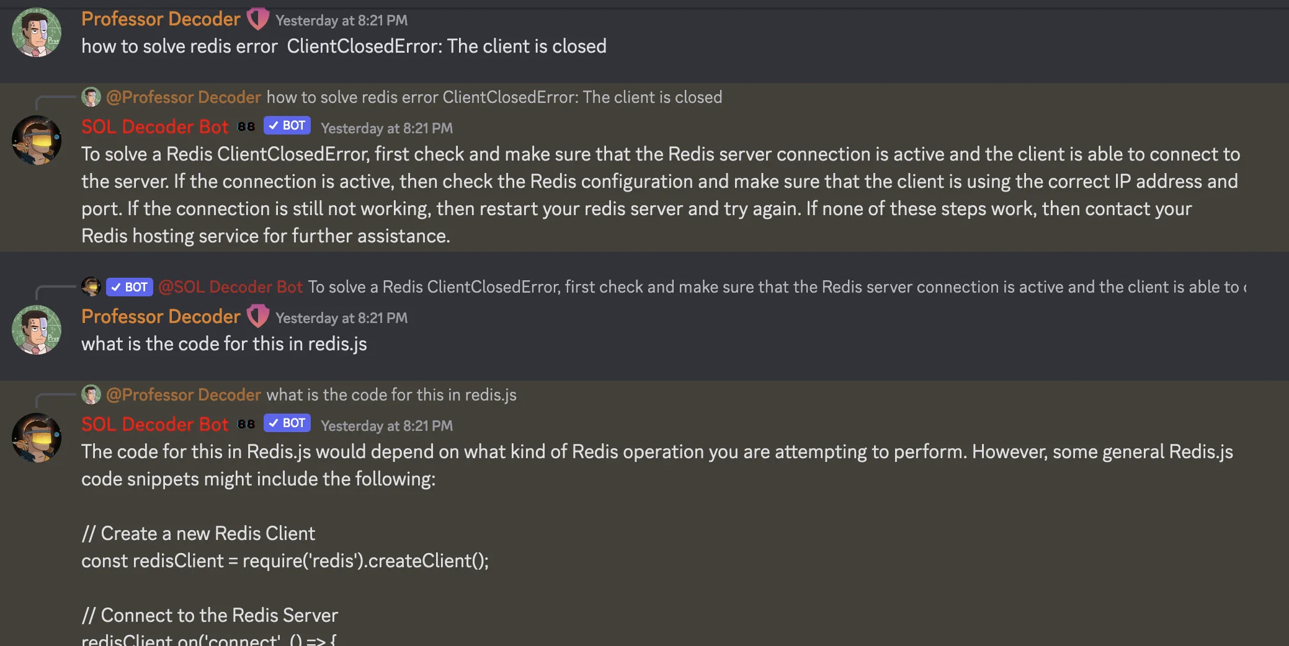This screenshot has height=646, width=1289.
Task: Open SOL Decoder Bot avatar beside the ClientClosedError answer
Action: click(x=37, y=140)
